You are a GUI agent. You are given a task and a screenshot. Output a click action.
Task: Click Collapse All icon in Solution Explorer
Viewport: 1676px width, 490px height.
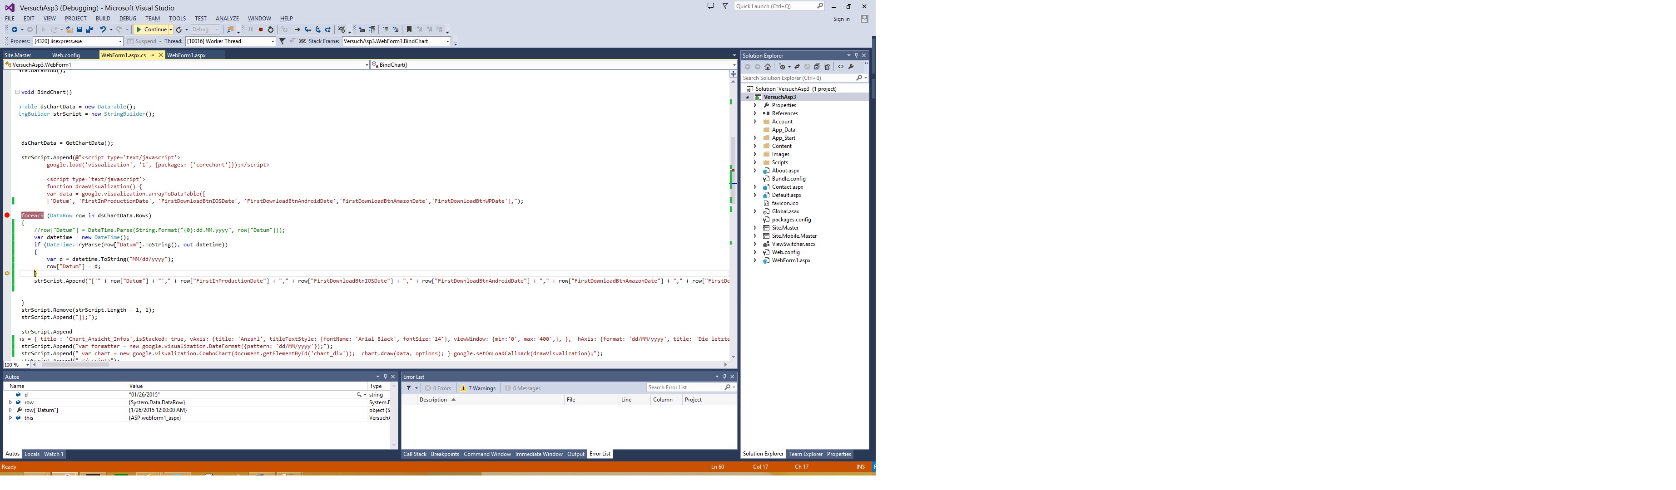click(817, 67)
